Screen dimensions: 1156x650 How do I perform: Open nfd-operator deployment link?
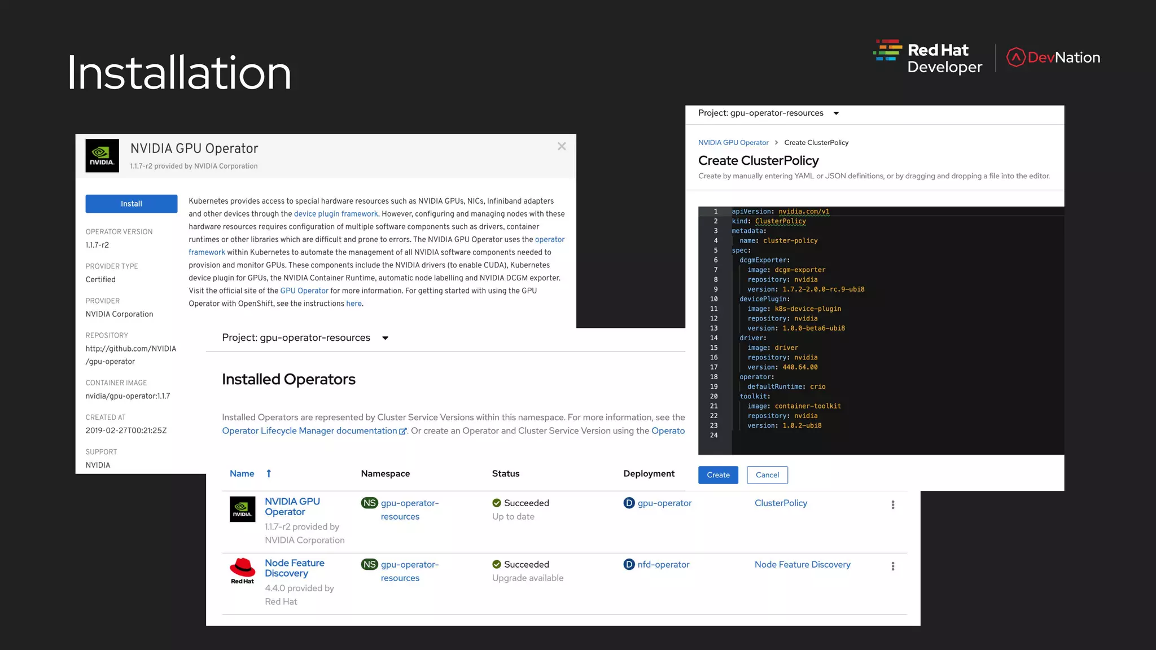[x=663, y=565]
